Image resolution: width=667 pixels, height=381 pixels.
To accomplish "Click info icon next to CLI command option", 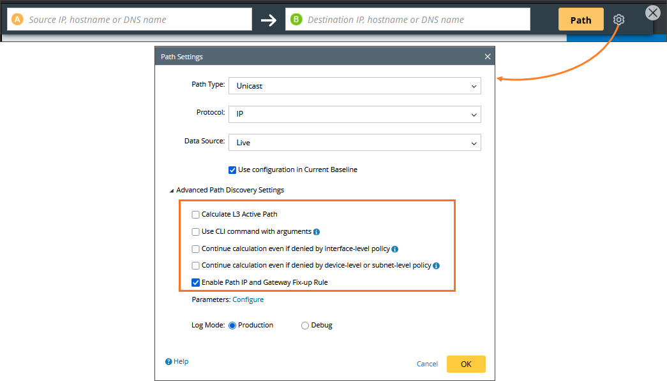I will pos(317,232).
